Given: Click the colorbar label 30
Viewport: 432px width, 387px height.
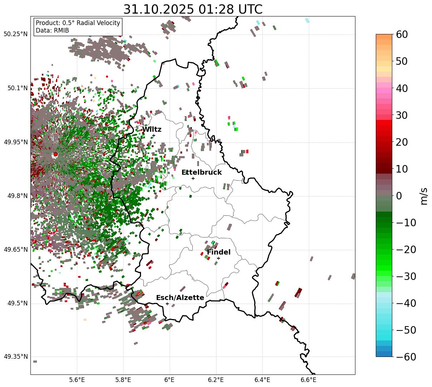Looking at the screenshot, I should 402,115.
